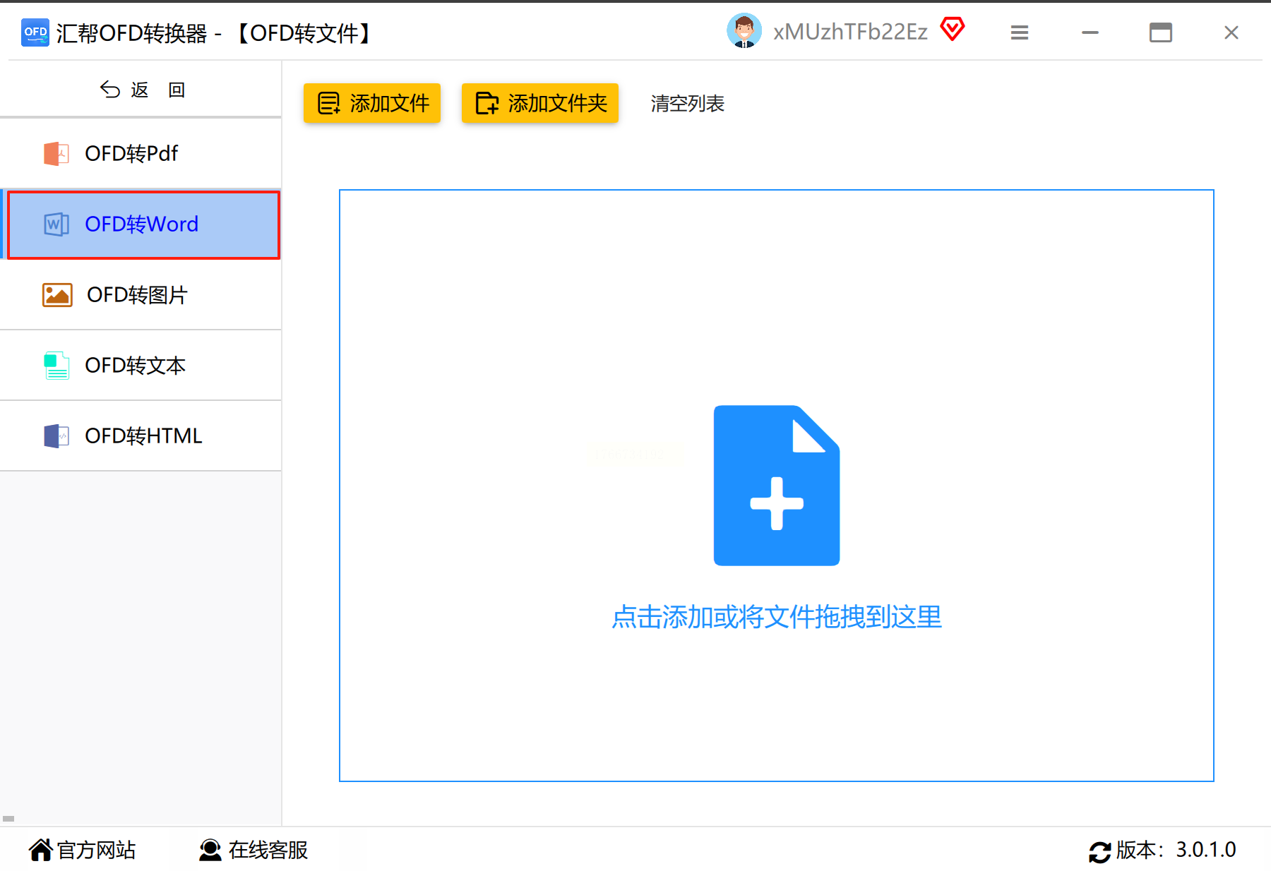This screenshot has width=1271, height=871.
Task: Maximize the OFD converter window
Action: [x=1160, y=32]
